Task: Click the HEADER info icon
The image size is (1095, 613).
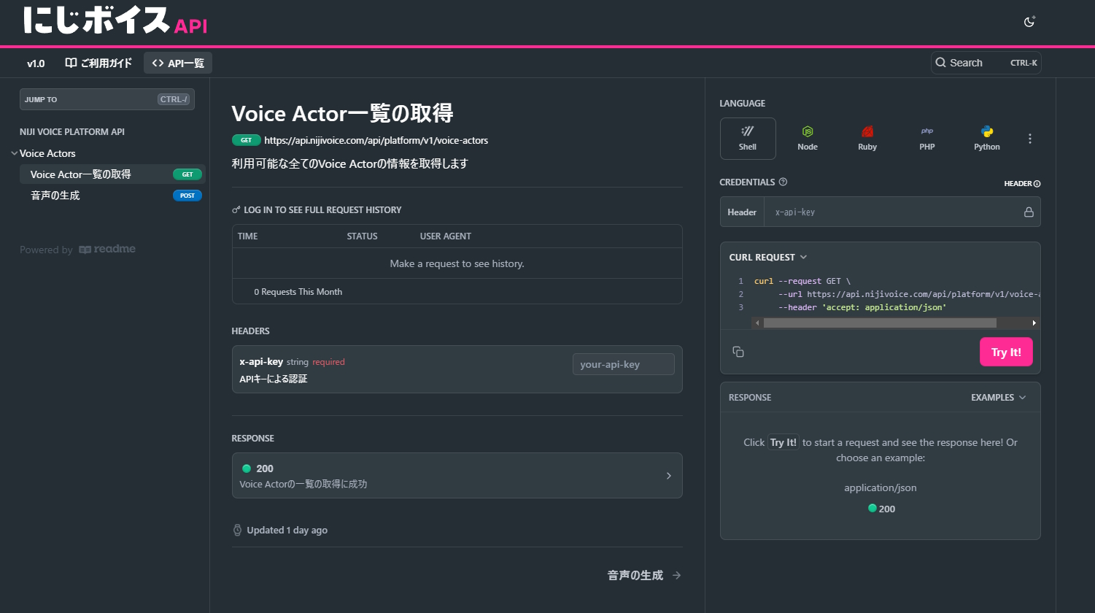Action: pos(1038,183)
